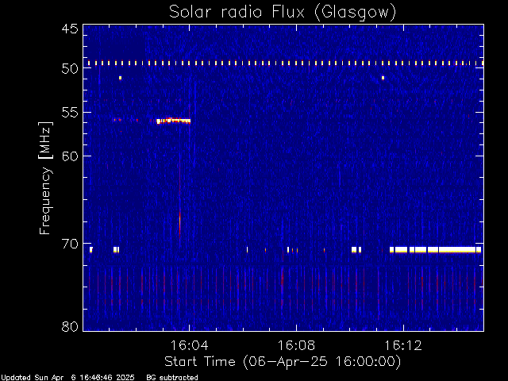Click the 'Start Time (06-Apr-25 16:00:00)' label
This screenshot has width=508, height=381.
283,362
